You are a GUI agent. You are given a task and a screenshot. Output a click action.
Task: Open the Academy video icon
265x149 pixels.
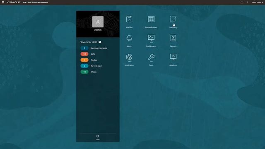pos(173,57)
